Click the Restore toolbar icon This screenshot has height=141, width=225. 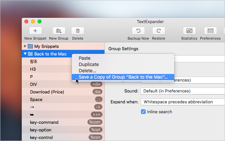(158, 31)
